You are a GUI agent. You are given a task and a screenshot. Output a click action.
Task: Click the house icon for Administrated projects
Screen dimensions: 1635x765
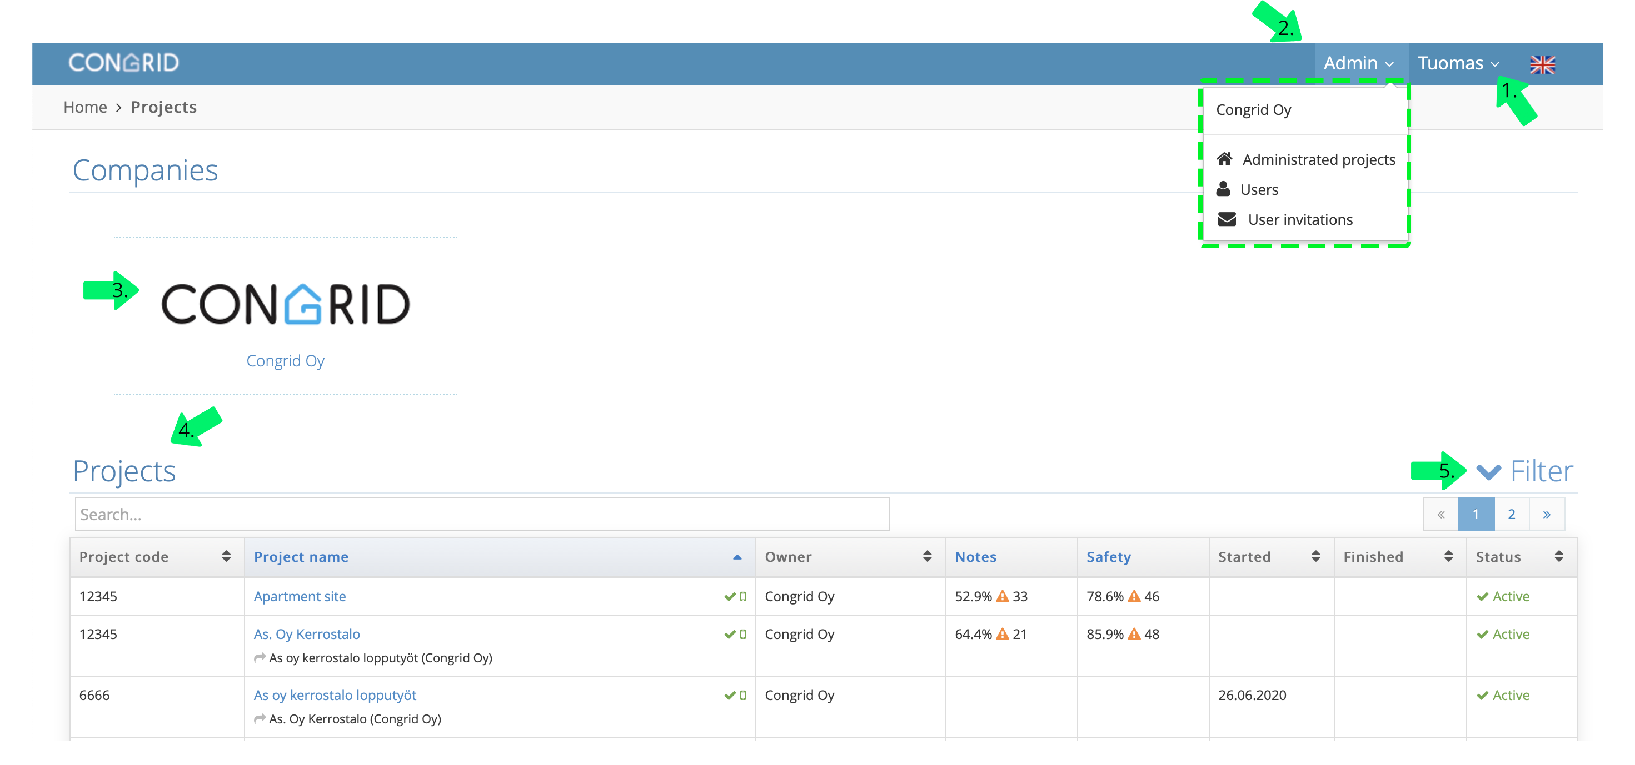(1224, 158)
